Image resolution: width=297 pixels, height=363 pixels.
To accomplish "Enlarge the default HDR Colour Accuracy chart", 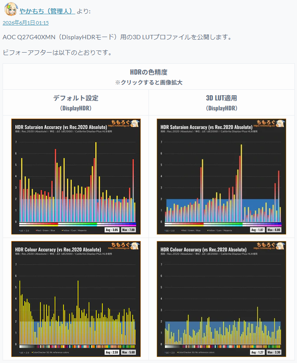I will (x=76, y=299).
